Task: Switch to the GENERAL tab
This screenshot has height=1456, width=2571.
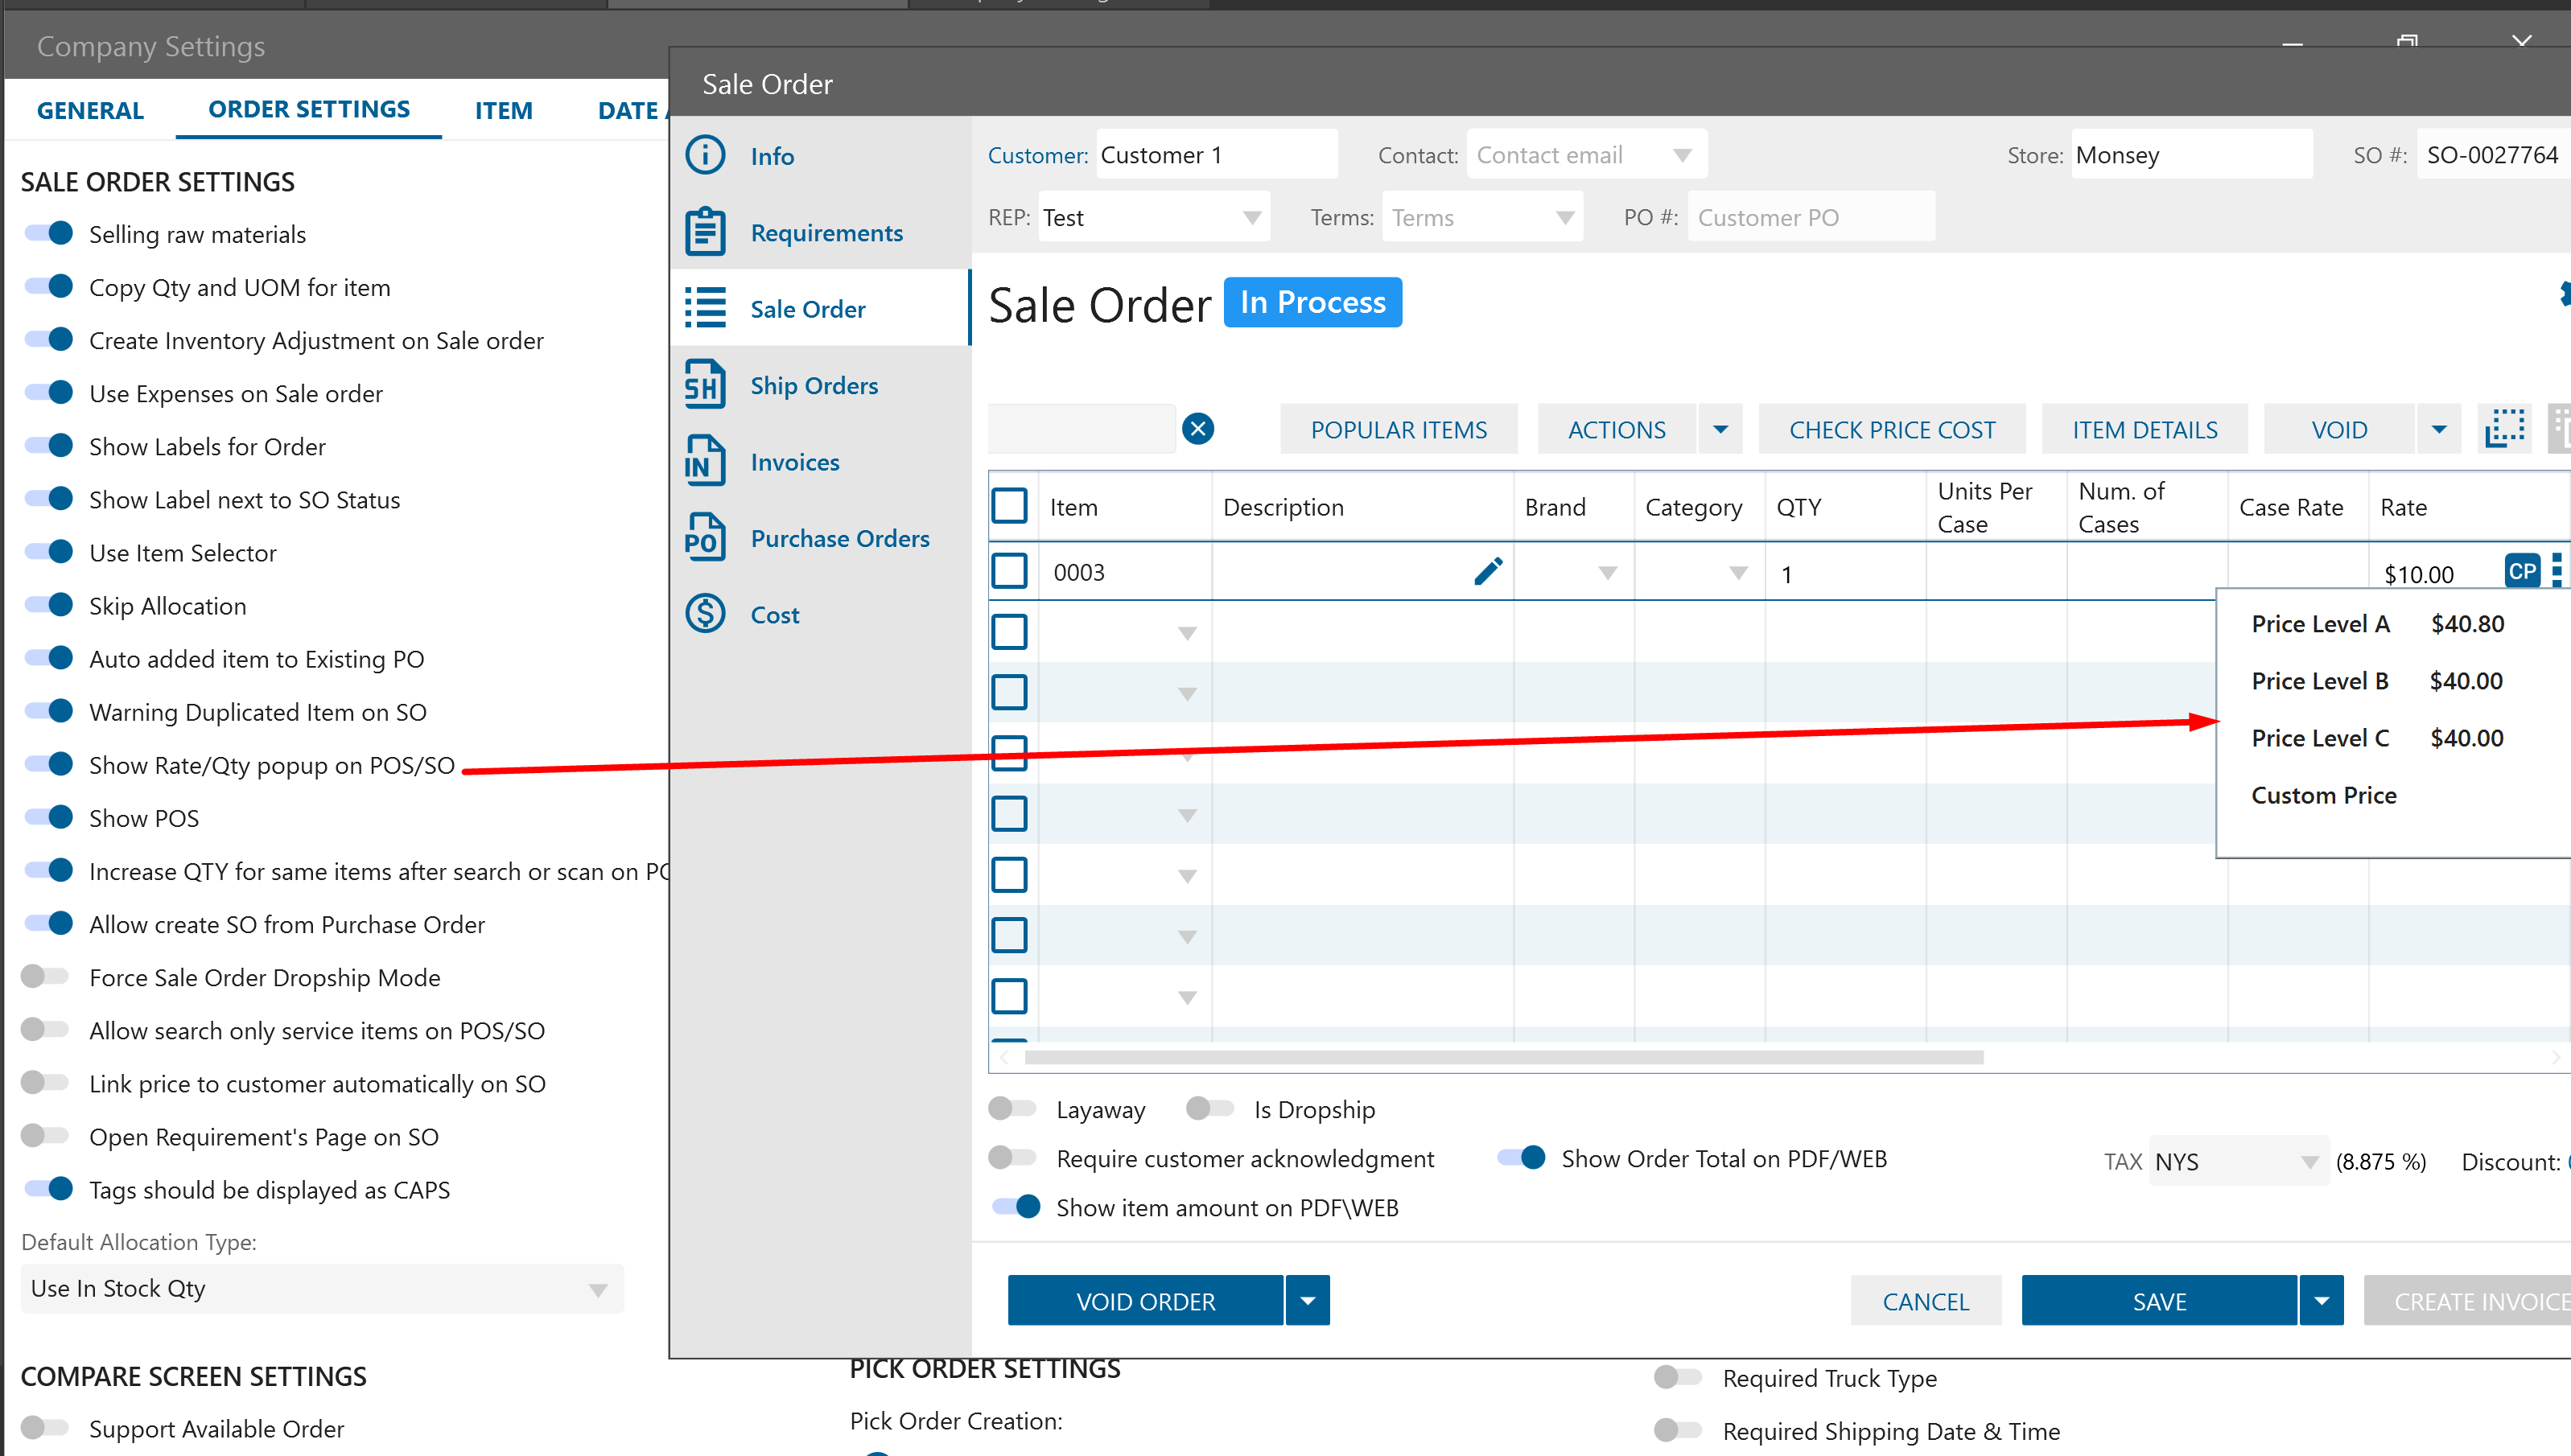Action: (x=90, y=110)
